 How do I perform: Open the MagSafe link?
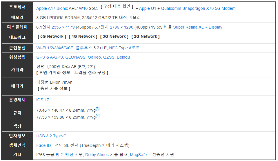pos(138,155)
